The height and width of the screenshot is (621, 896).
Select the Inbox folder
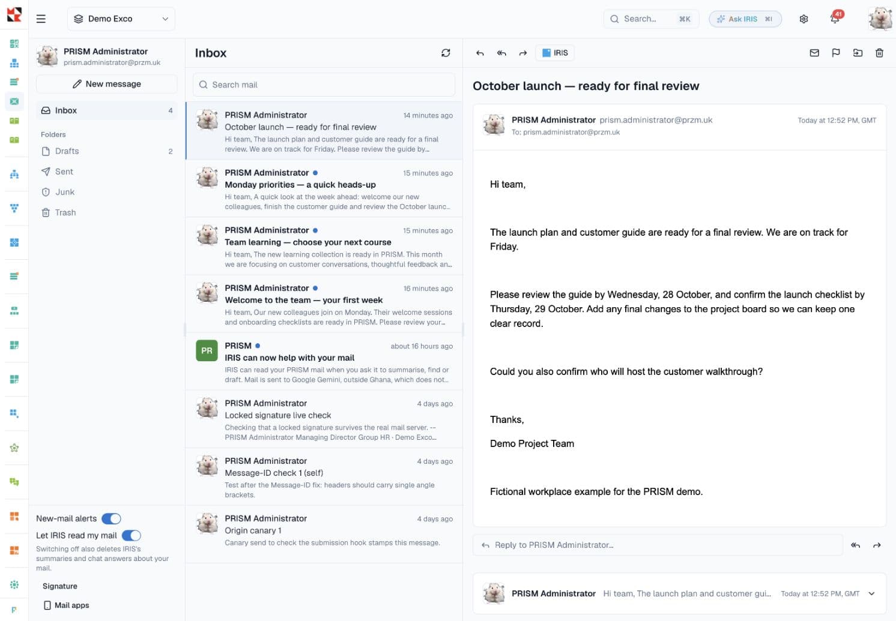(x=107, y=110)
